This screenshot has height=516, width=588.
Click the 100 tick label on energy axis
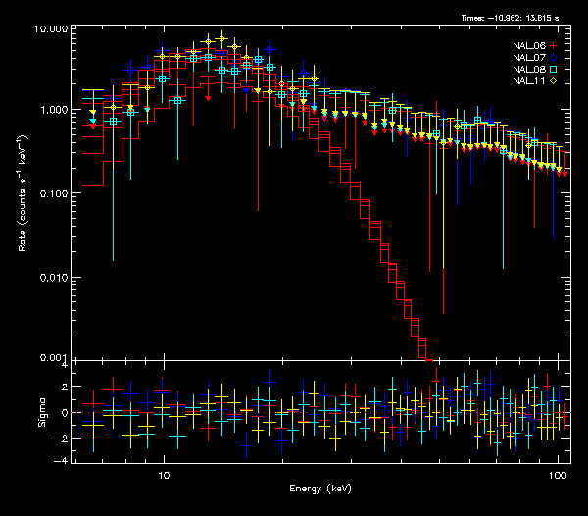559,474
